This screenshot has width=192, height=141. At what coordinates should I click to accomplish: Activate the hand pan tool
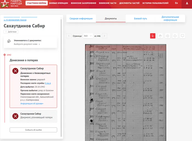click(160, 36)
